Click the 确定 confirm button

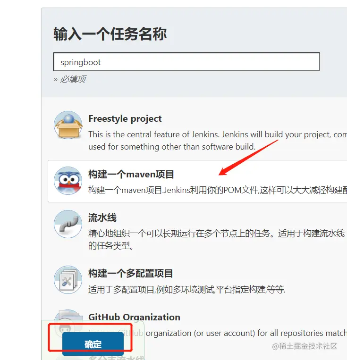point(93,343)
